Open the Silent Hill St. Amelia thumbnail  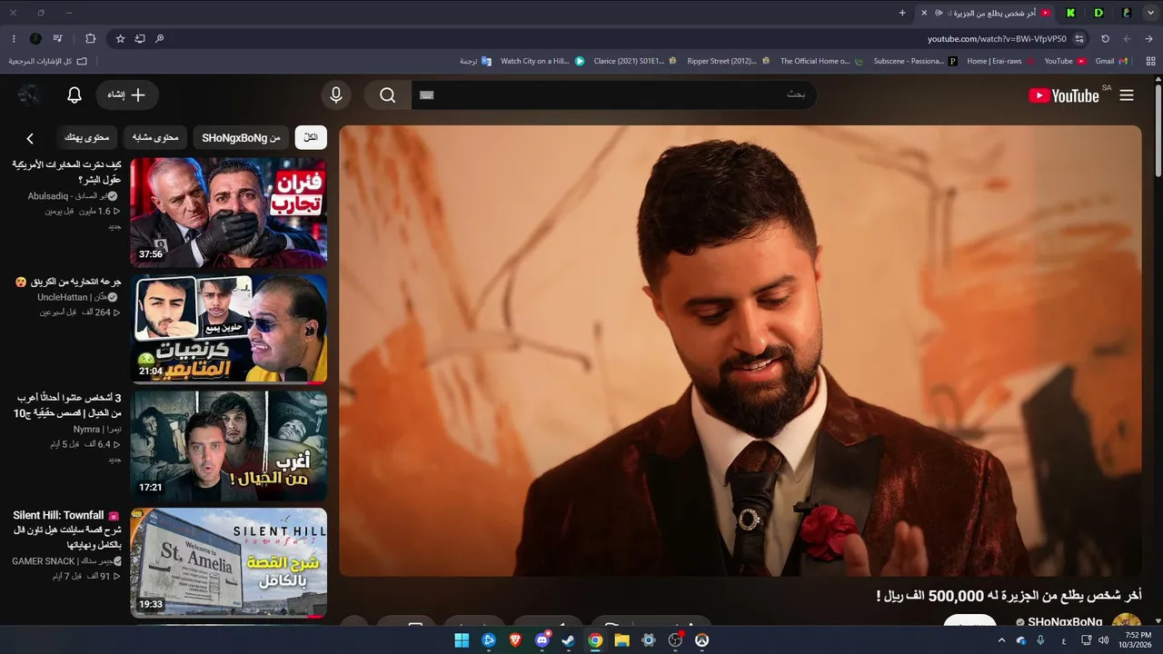pyautogui.click(x=229, y=562)
